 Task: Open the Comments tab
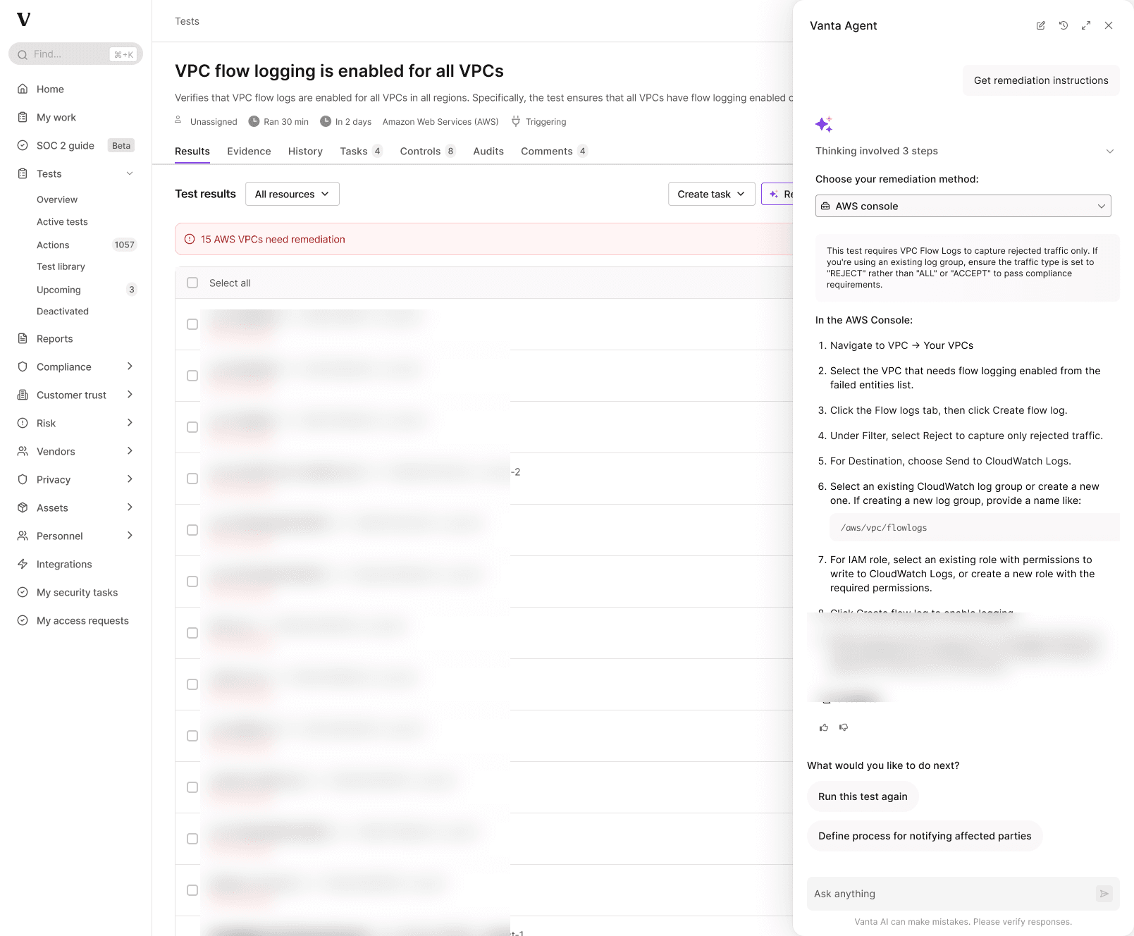[x=554, y=151]
